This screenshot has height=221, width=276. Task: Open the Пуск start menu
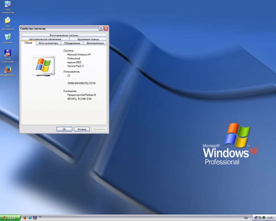pyautogui.click(x=10, y=218)
